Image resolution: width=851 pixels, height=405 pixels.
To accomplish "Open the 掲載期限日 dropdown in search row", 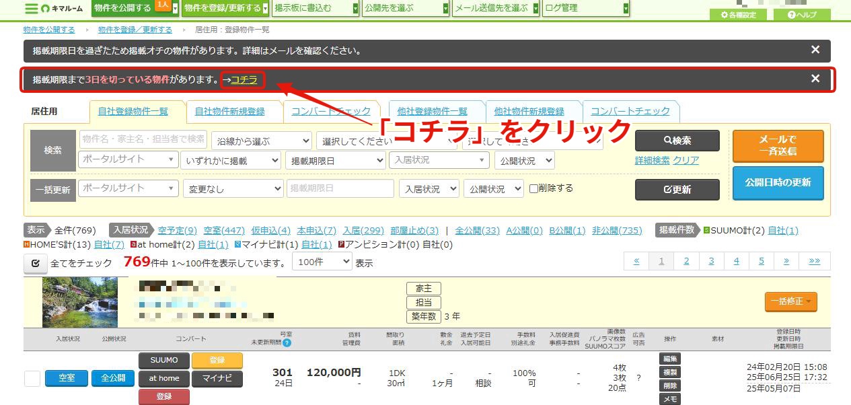I will coord(335,161).
